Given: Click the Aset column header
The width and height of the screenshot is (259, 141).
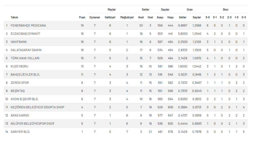Looking at the screenshot, I should point(141,17).
